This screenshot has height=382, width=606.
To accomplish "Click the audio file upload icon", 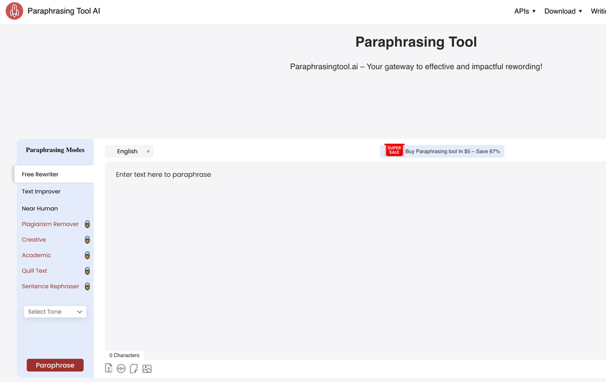I will click(134, 369).
